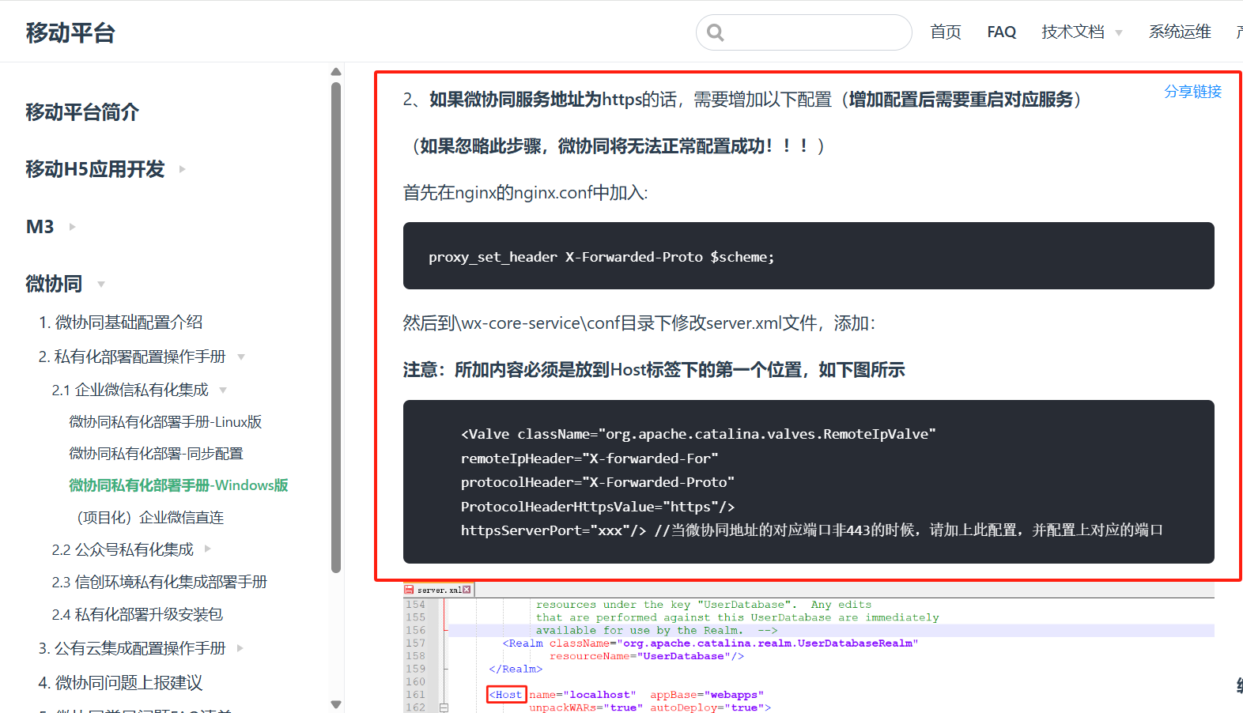Click the httpsServerPort code line
This screenshot has width=1243, height=713.
pyautogui.click(x=812, y=530)
